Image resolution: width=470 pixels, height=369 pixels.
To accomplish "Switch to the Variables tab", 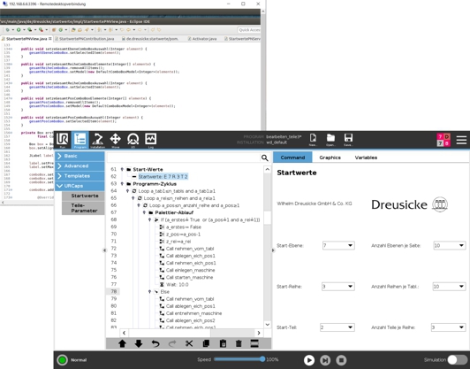I will (366, 158).
